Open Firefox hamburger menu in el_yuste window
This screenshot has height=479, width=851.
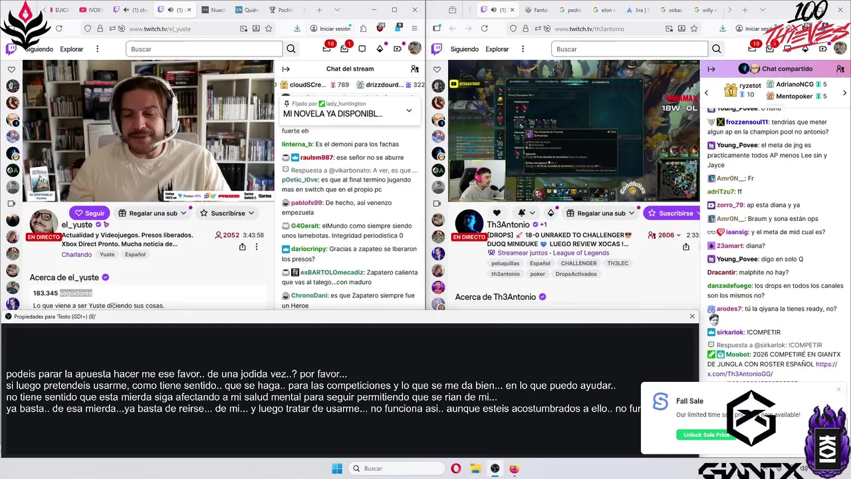[415, 29]
